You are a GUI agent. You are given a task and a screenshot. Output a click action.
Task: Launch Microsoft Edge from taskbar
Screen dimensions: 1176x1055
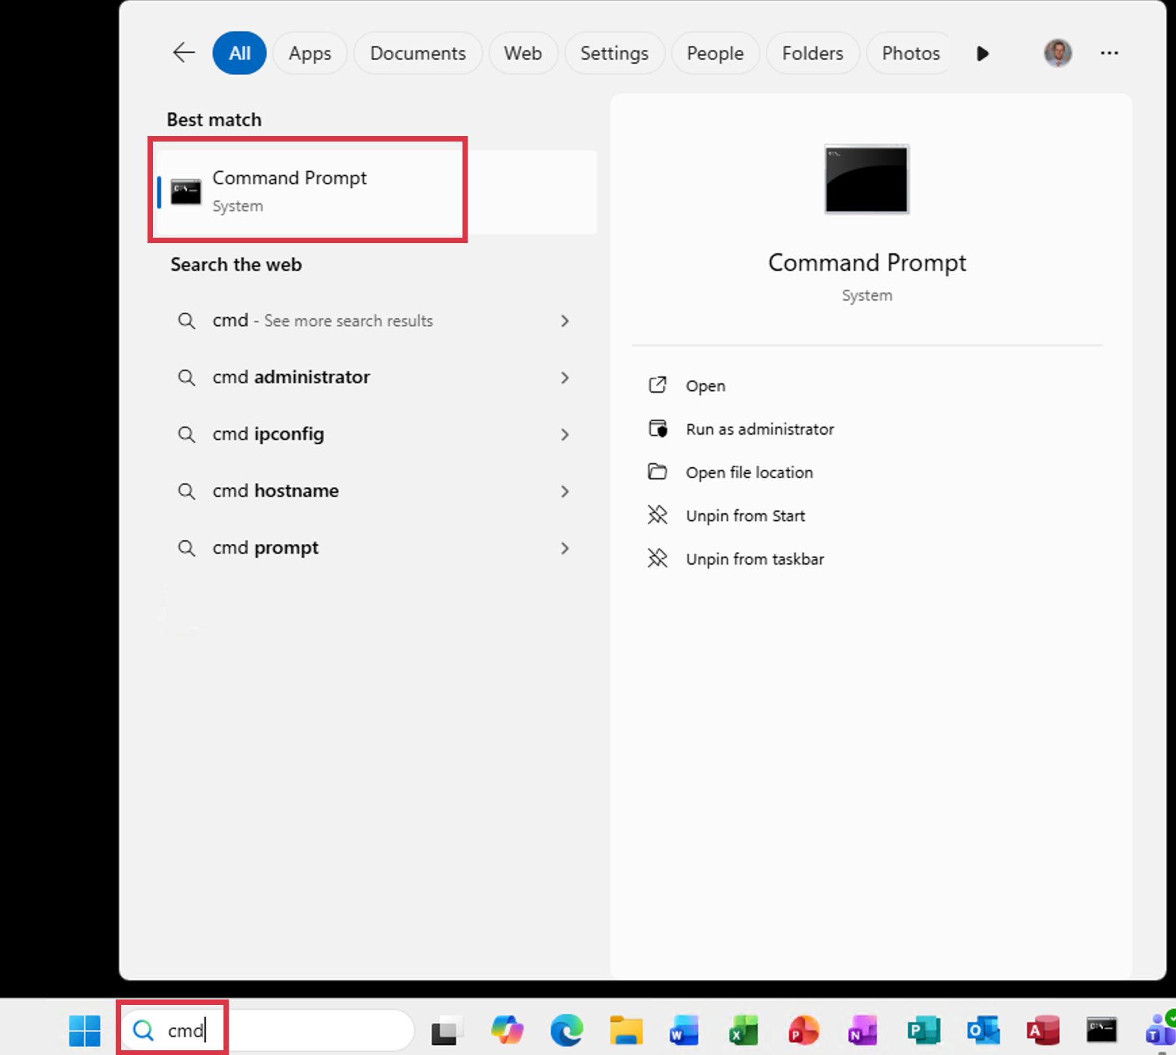pyautogui.click(x=567, y=1030)
